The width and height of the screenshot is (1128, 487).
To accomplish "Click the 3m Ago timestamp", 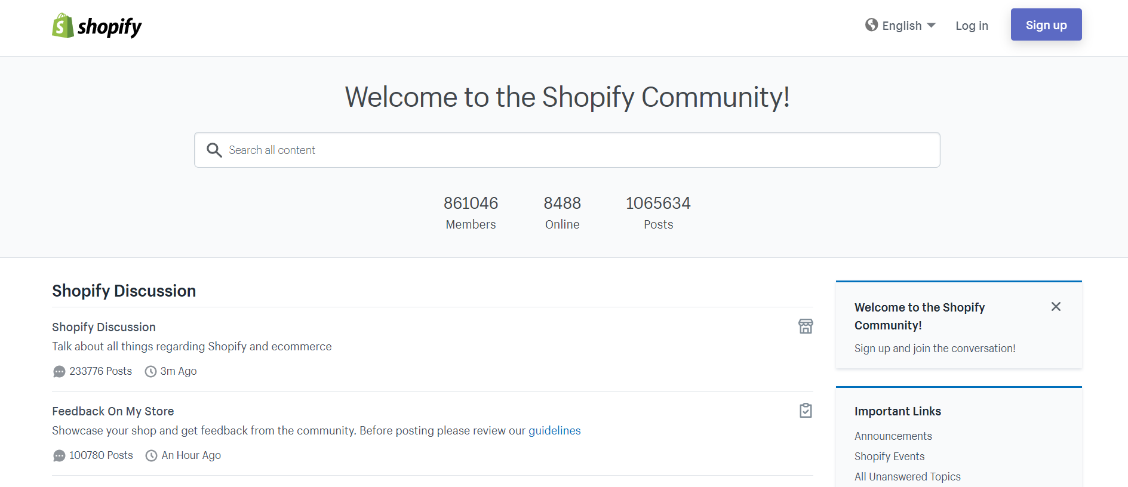I will pyautogui.click(x=179, y=371).
